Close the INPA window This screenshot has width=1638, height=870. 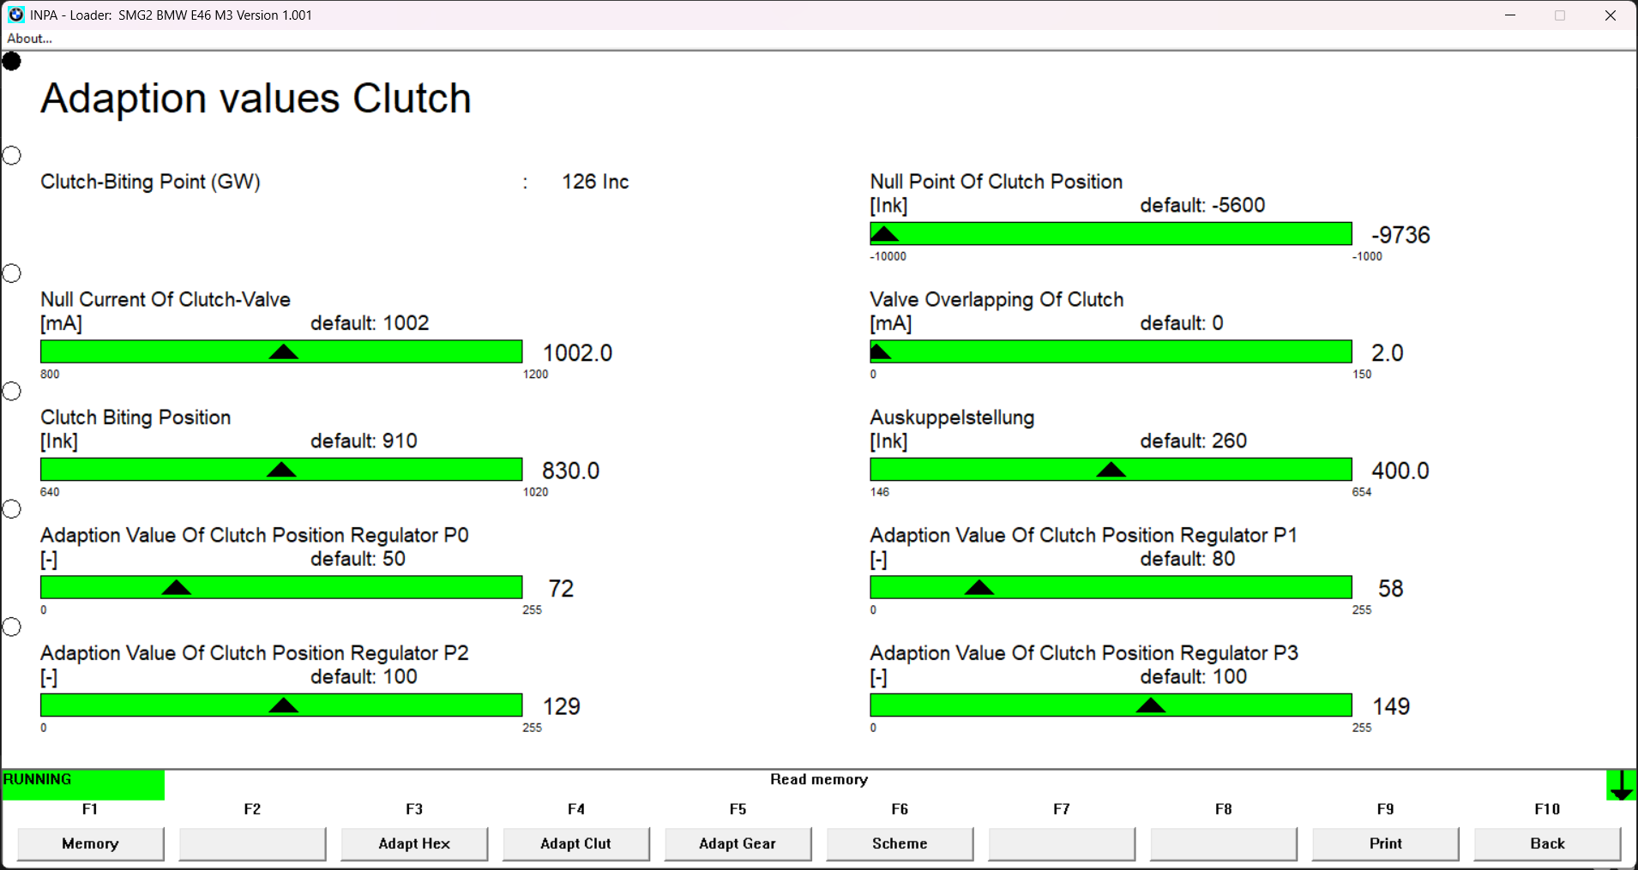click(1610, 15)
